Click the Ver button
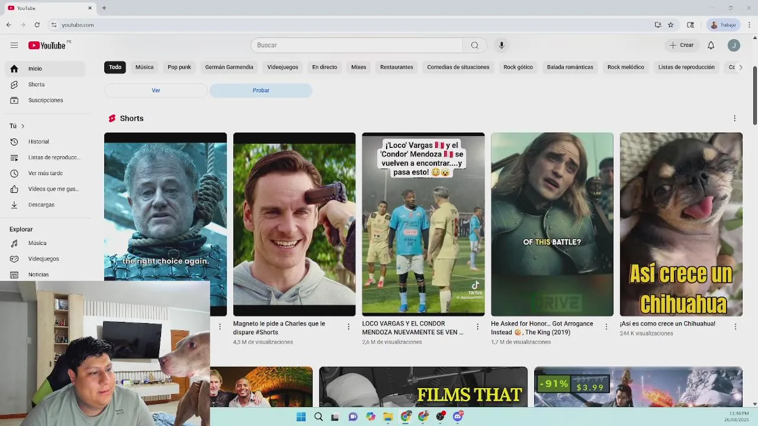Image resolution: width=758 pixels, height=426 pixels. (156, 91)
